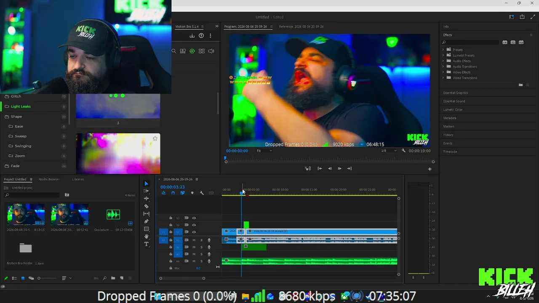Click the timeline horizontal zoom scroll bar
Screen dimensions: 539x303
pos(182,278)
